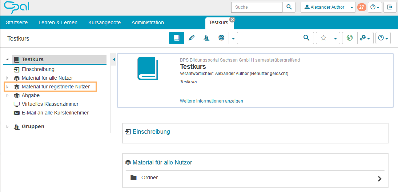Expand the Abgabe tree node
This screenshot has height=192, width=398.
click(7, 96)
